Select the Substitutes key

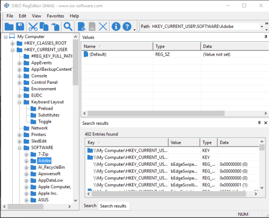pyautogui.click(x=49, y=115)
